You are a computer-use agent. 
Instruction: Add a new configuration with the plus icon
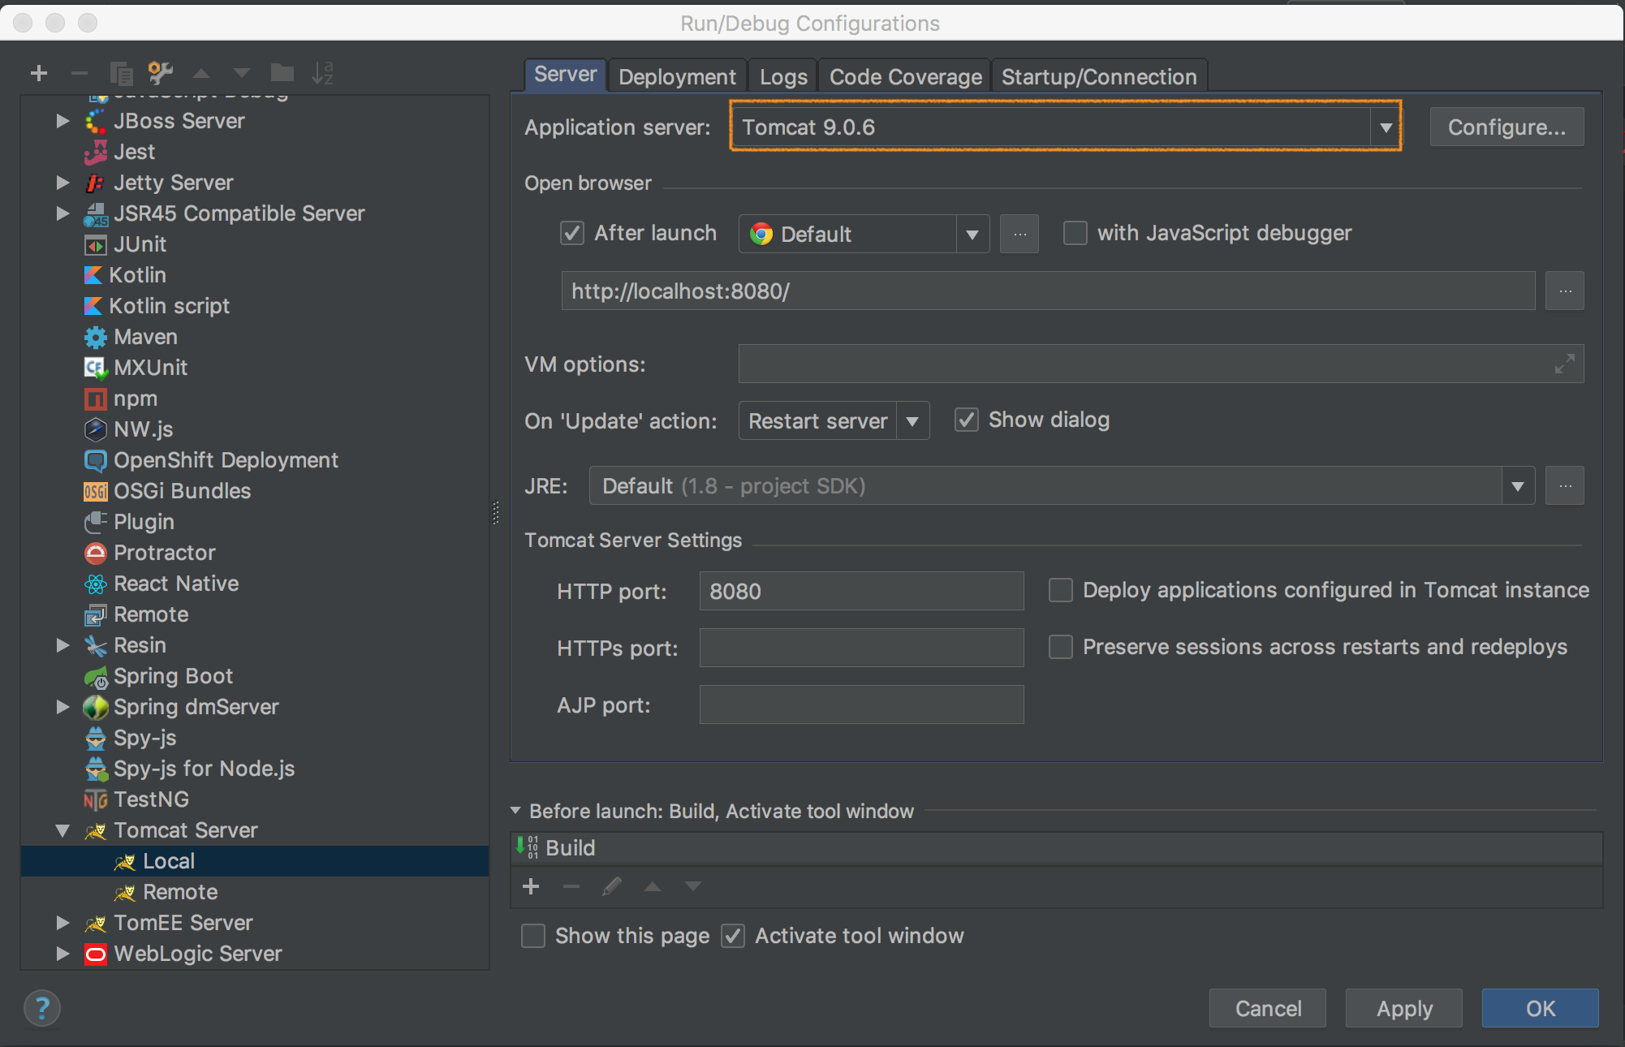[x=38, y=74]
